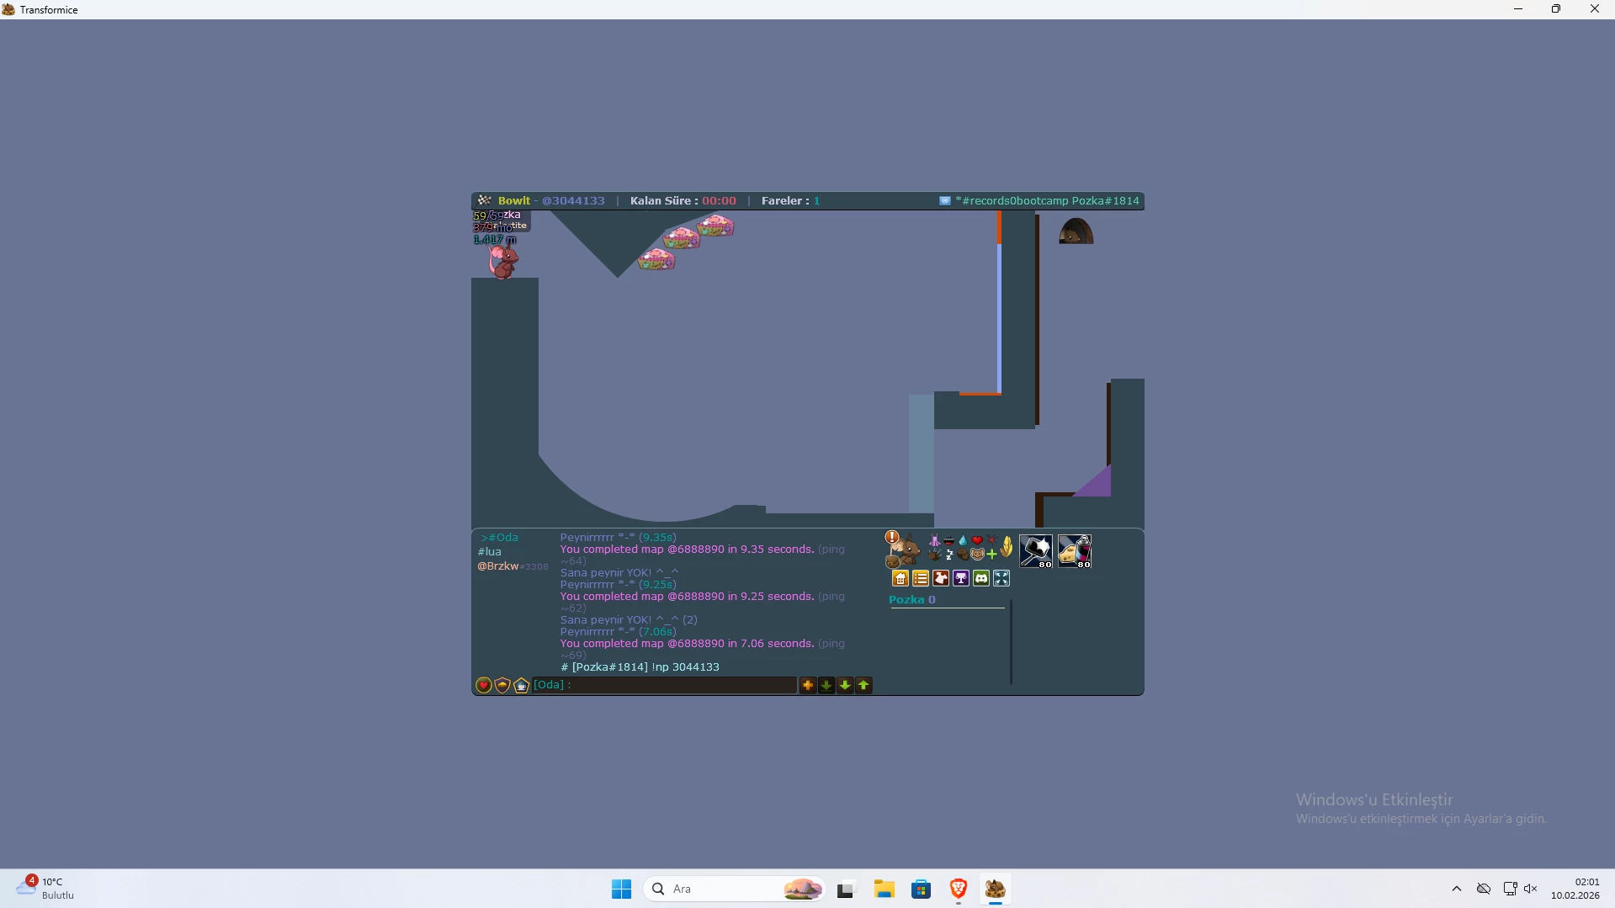The height and width of the screenshot is (908, 1615).
Task: Click the 'completed map in 9.35 seconds' message
Action: coord(703,555)
